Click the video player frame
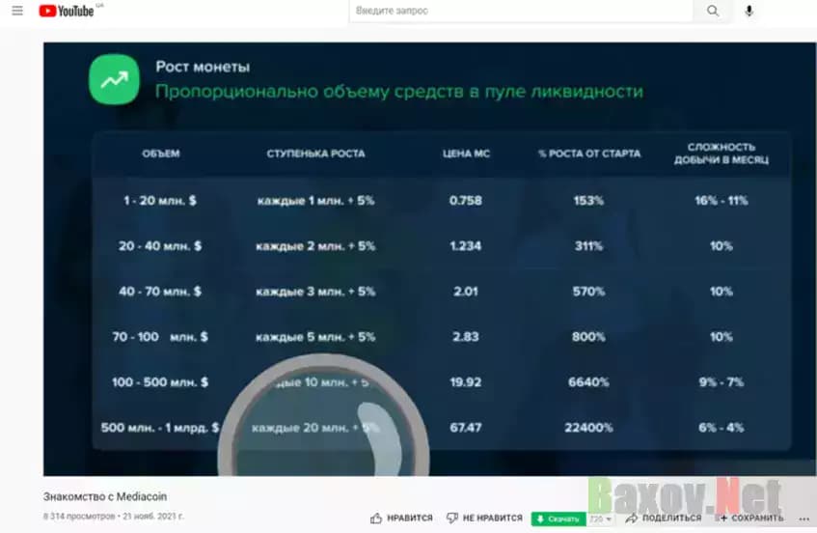 (x=430, y=259)
